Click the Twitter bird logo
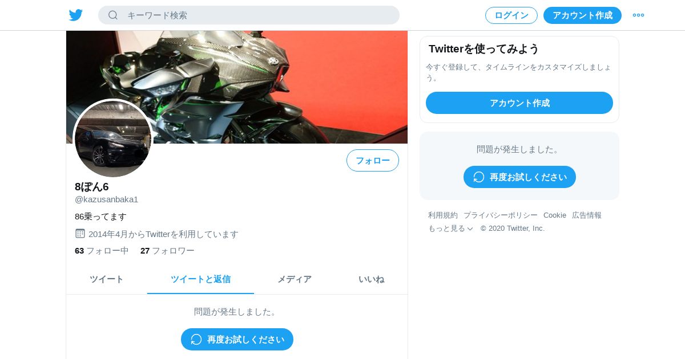The height and width of the screenshot is (359, 685). pyautogui.click(x=76, y=15)
